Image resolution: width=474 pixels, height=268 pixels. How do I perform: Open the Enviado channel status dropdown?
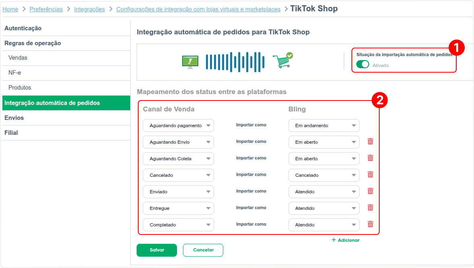coord(178,192)
